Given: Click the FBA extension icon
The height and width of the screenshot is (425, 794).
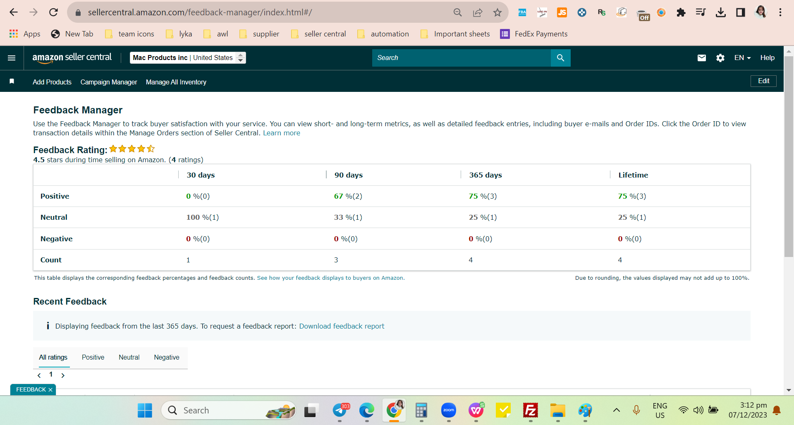Looking at the screenshot, I should [522, 12].
